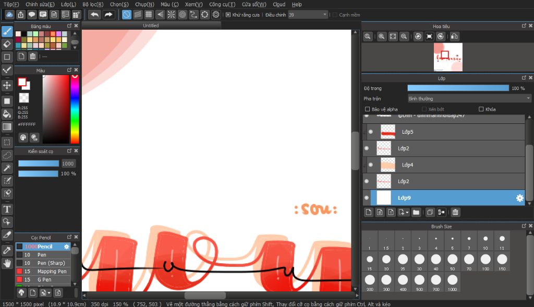This screenshot has width=534, height=307.
Task: Open snap settings gear in toolbar
Action: tap(216, 15)
